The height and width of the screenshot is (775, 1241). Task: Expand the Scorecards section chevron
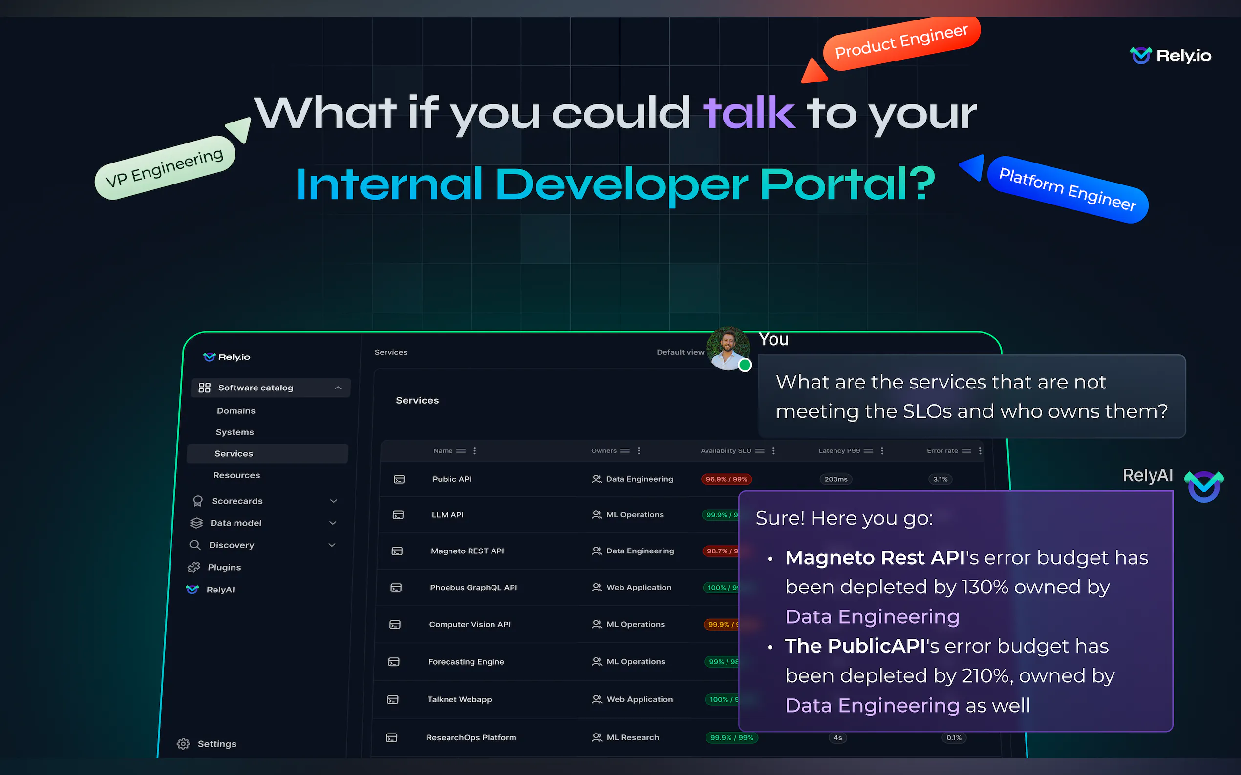point(334,501)
